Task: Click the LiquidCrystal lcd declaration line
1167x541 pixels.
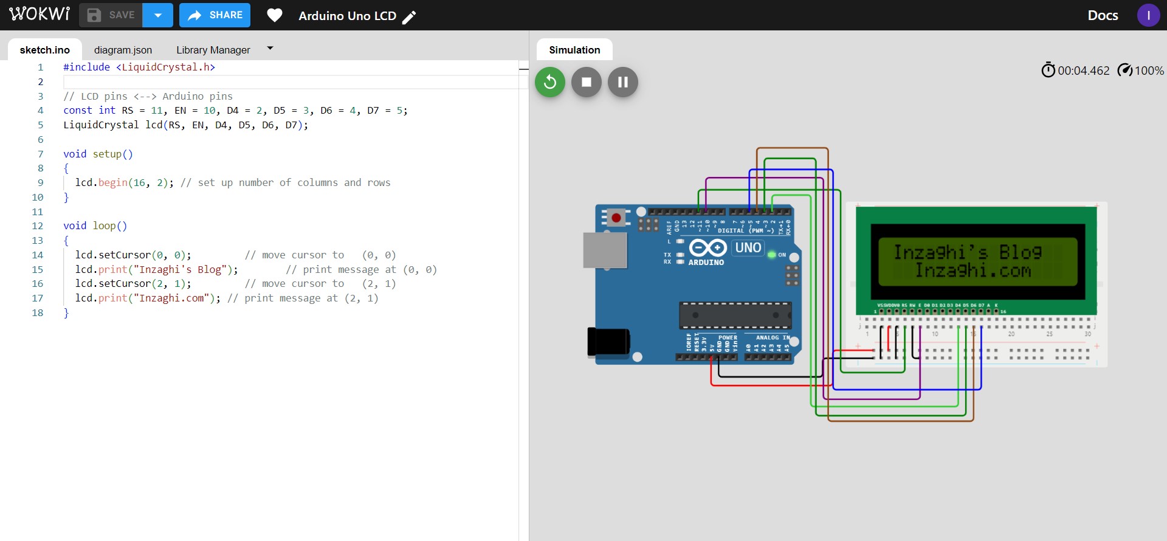Action: pyautogui.click(x=185, y=125)
